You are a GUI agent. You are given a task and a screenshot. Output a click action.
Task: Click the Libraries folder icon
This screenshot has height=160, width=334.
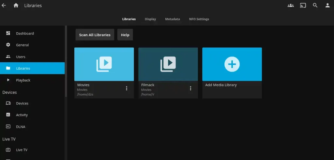point(8,68)
